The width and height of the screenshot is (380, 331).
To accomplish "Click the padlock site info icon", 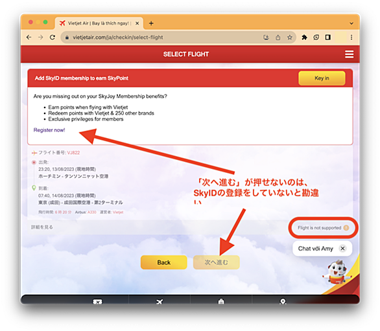I will pos(67,38).
